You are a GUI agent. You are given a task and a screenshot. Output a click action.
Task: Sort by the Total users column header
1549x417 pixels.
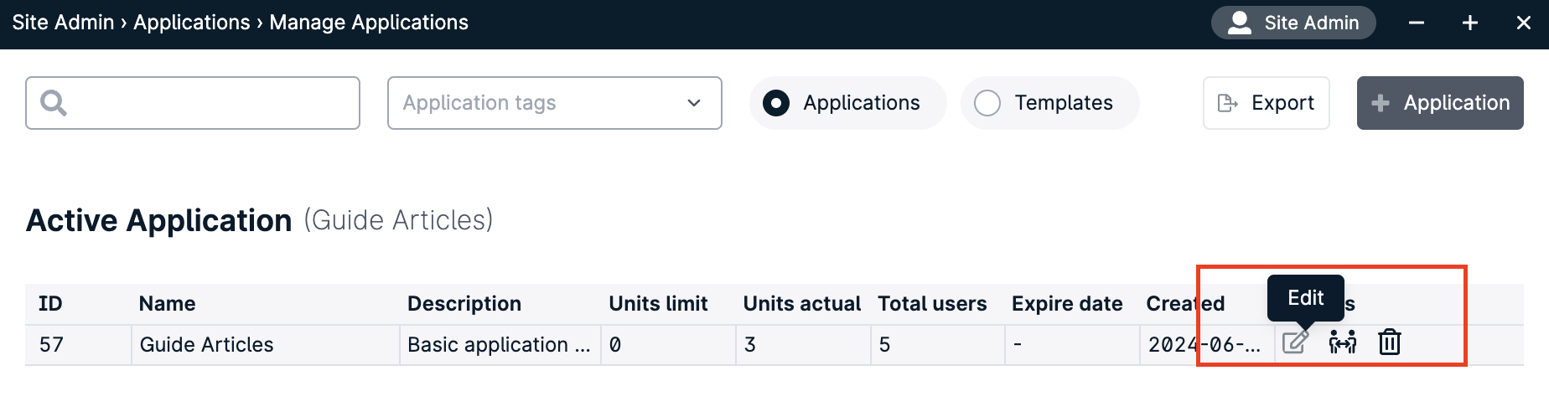tap(932, 304)
